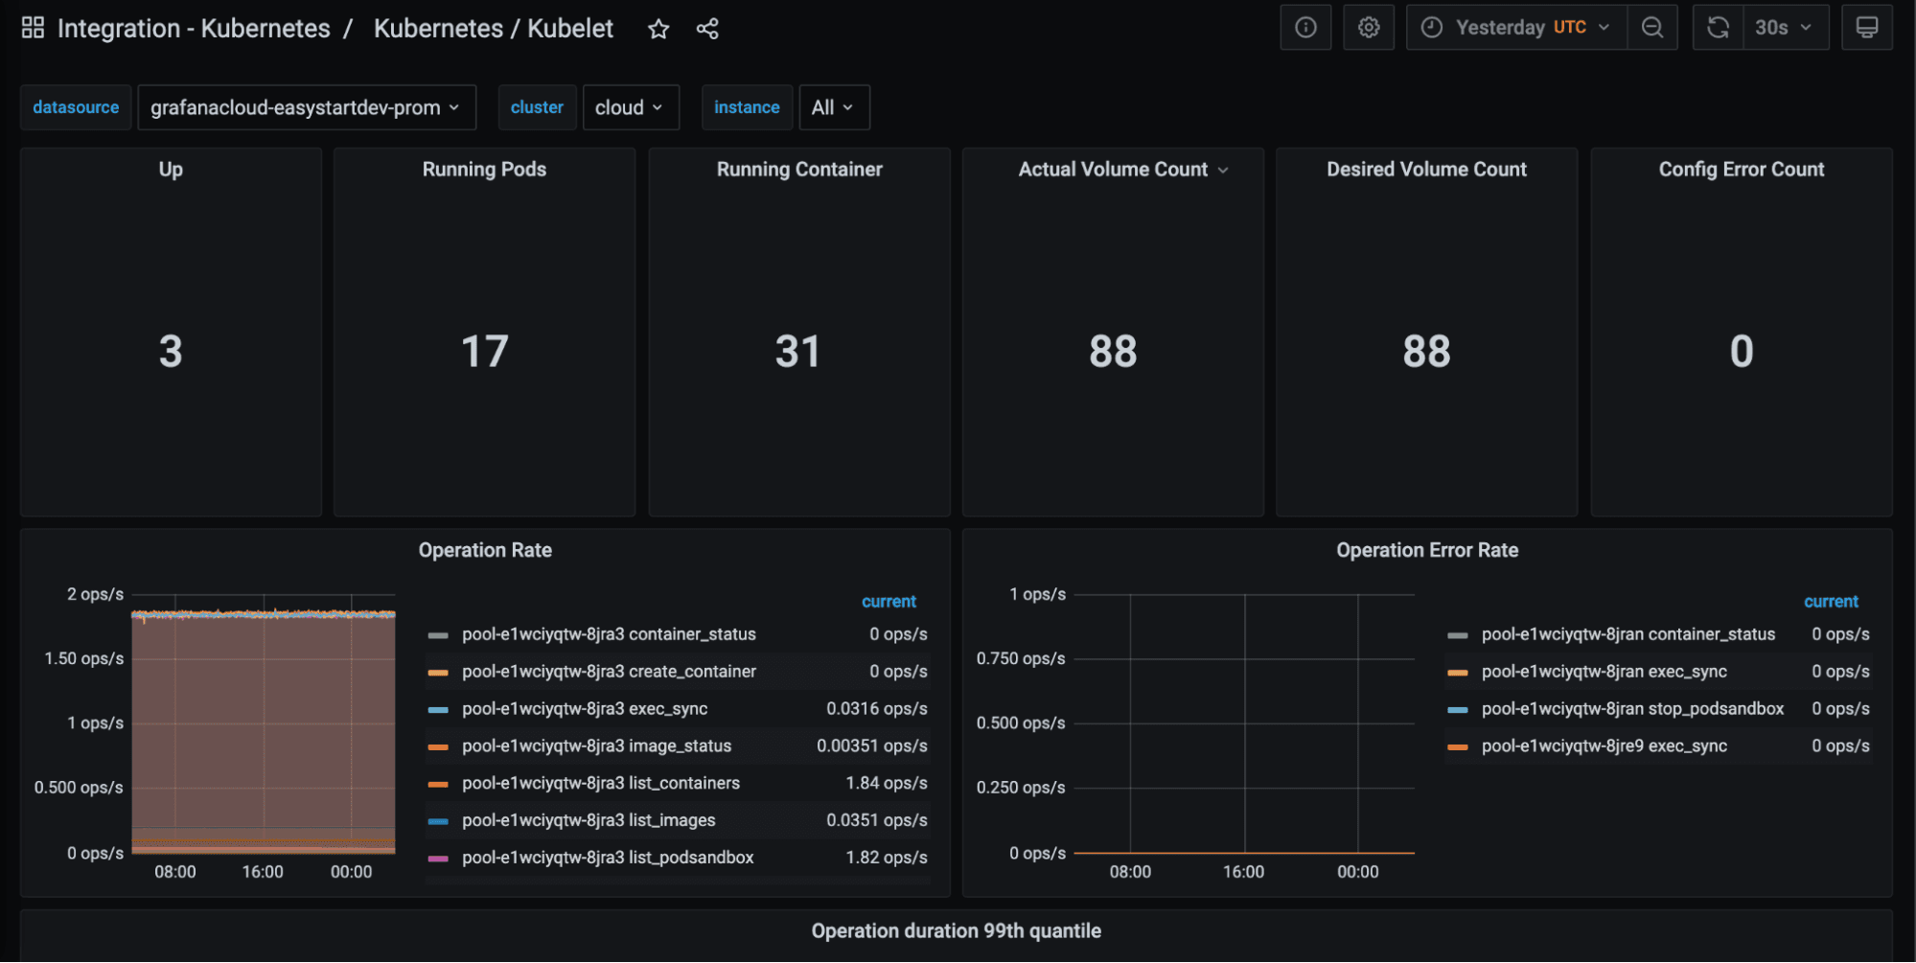Enable kiosk mode with the TV icon
The height and width of the screenshot is (963, 1916).
tap(1867, 27)
